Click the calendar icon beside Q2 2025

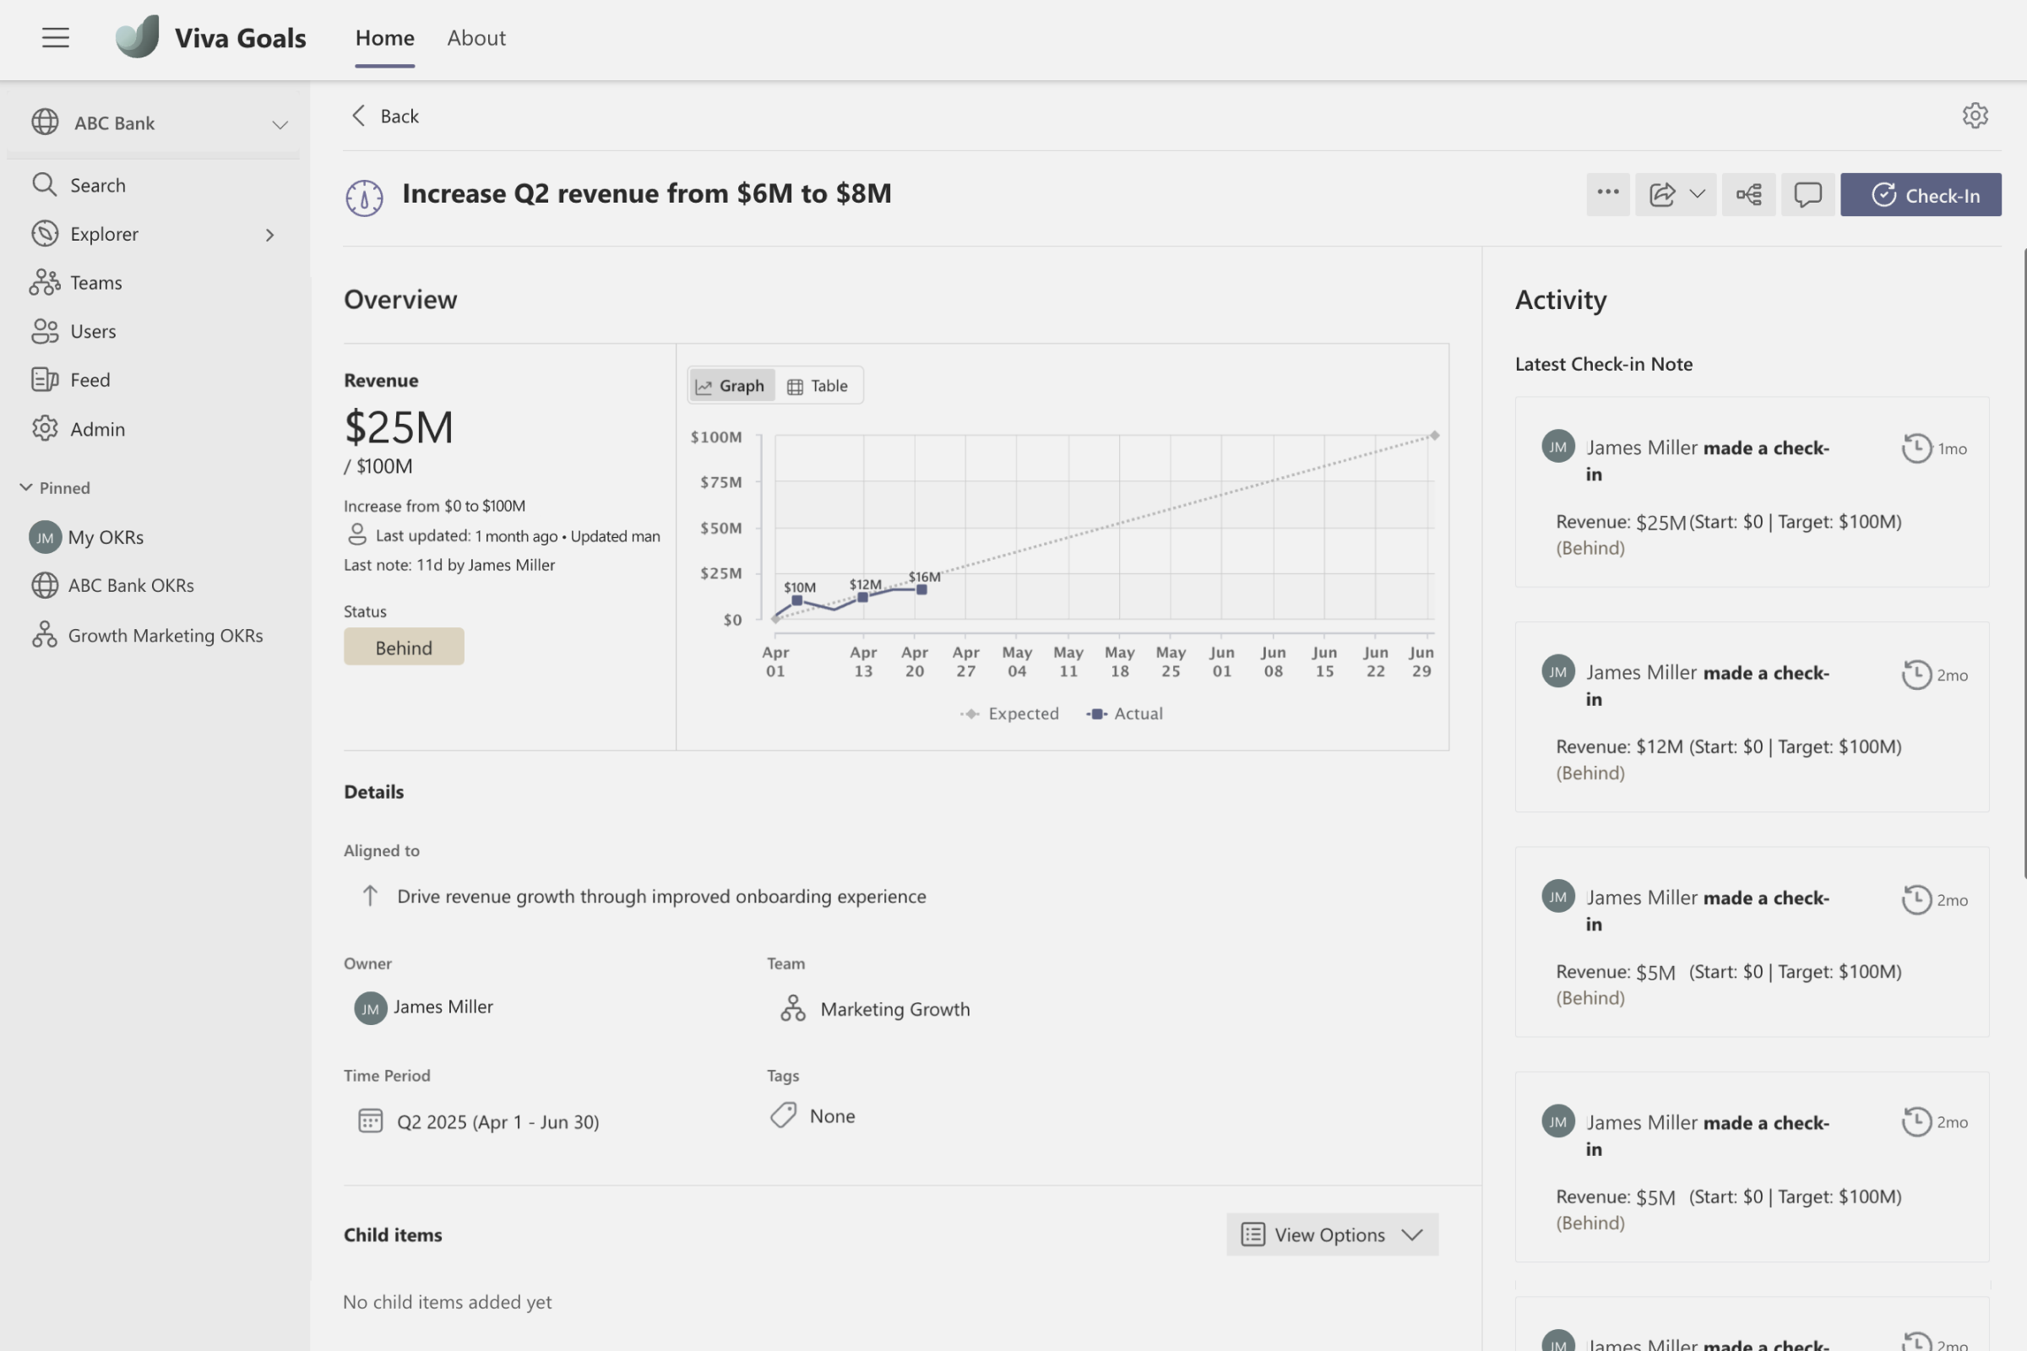point(370,1121)
